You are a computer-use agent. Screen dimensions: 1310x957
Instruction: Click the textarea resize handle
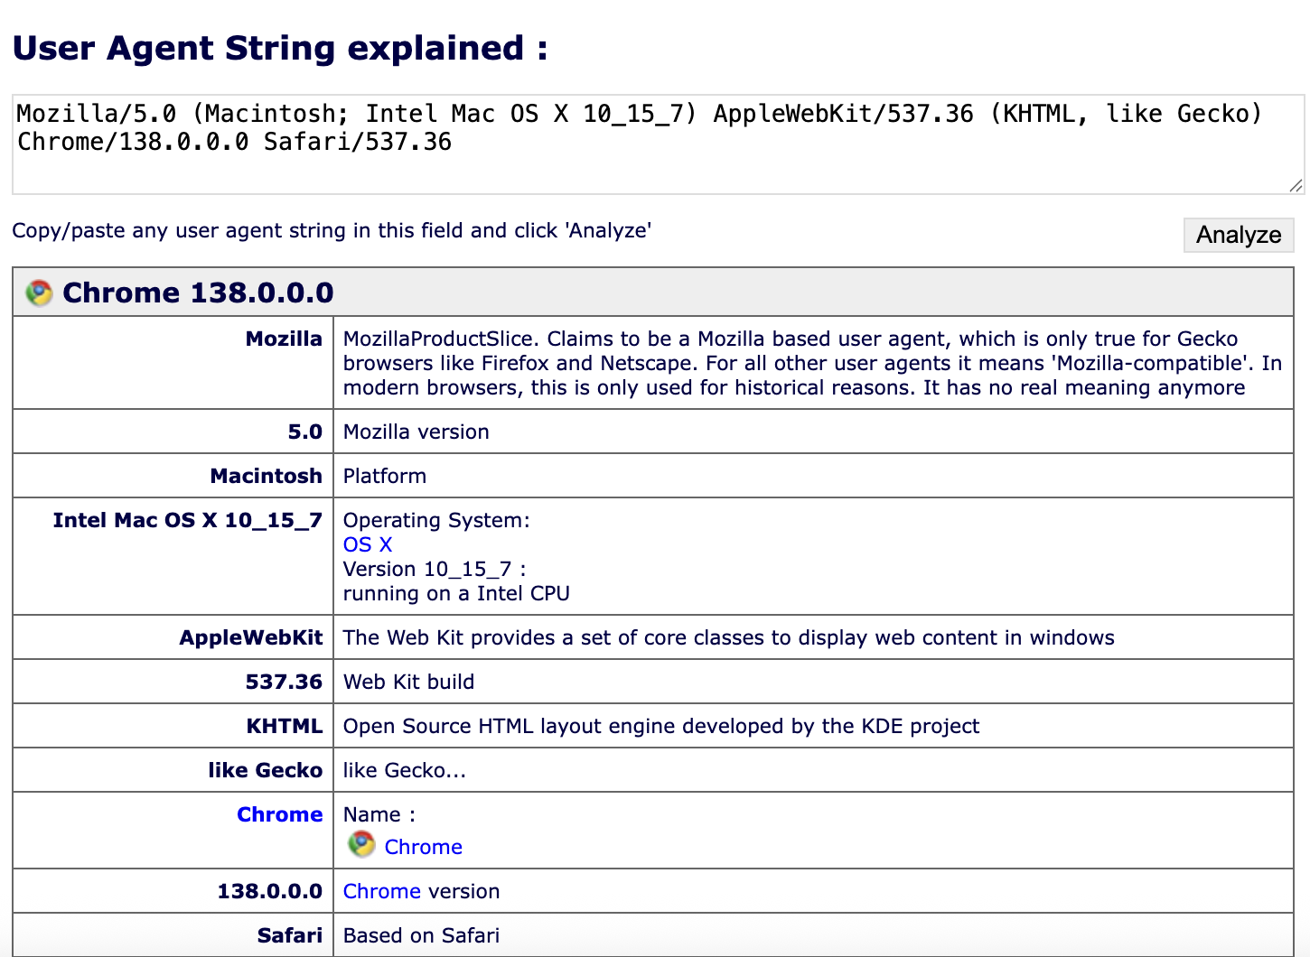point(1294,187)
